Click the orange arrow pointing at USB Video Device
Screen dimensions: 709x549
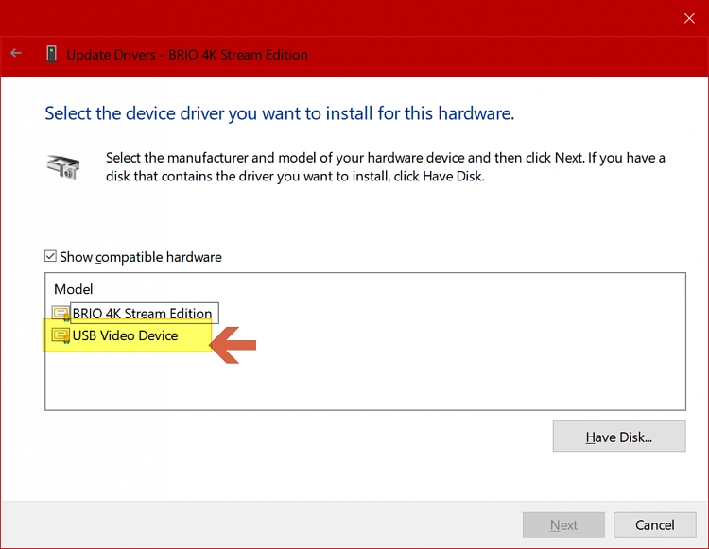(x=233, y=343)
